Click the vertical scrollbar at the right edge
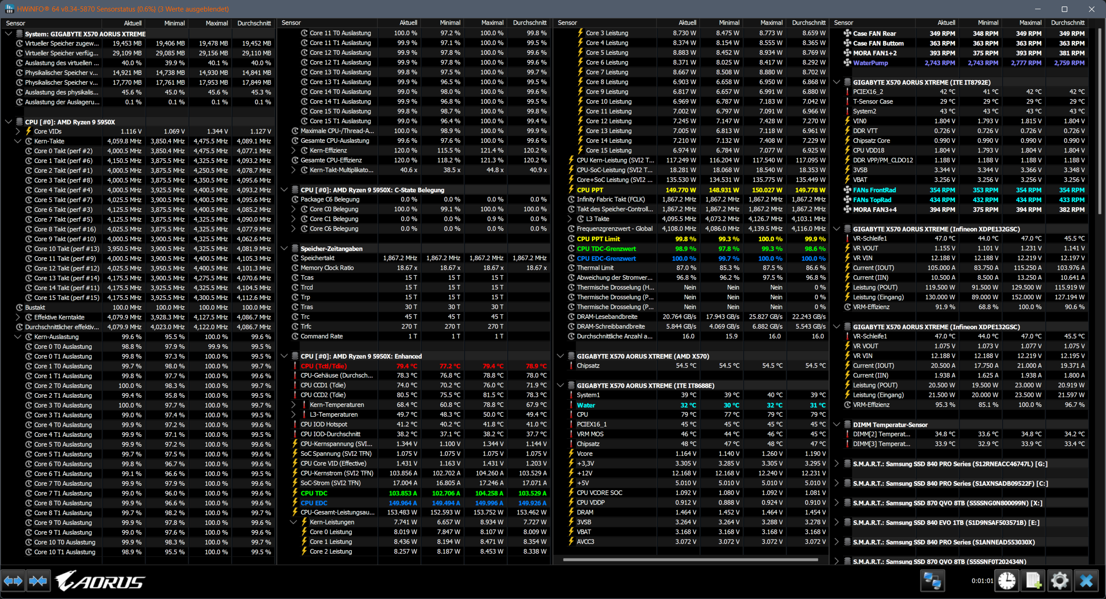Image resolution: width=1106 pixels, height=599 pixels. point(1100,121)
